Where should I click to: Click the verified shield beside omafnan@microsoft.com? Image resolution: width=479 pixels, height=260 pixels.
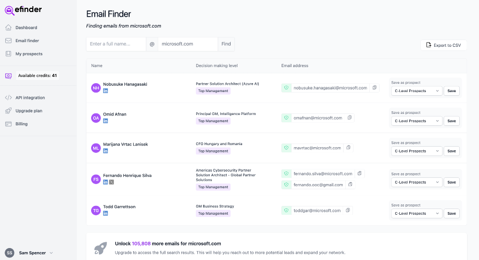click(286, 118)
